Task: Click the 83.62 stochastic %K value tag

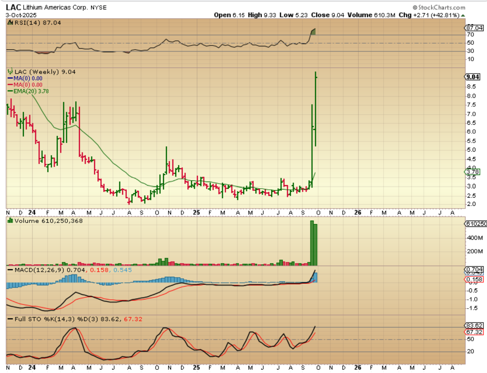Action: (475, 325)
